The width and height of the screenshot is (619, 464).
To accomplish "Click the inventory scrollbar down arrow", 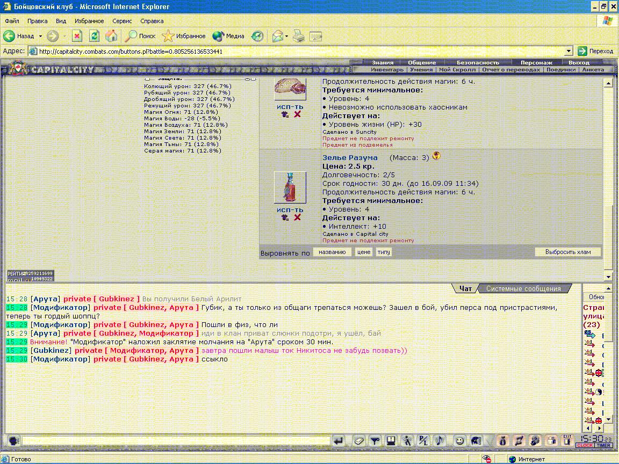I will [x=608, y=277].
